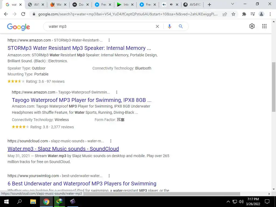Open the Google apps grid
This screenshot has width=276, height=207.
point(264,26)
